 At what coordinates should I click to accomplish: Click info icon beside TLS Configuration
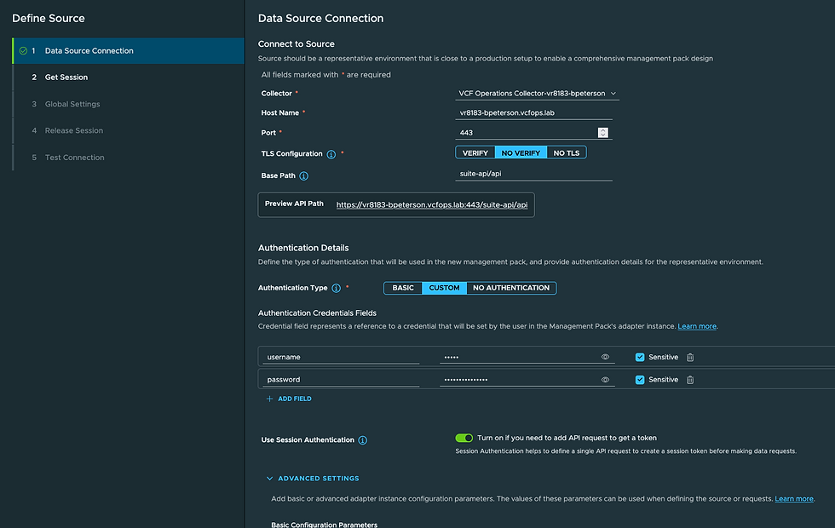click(x=331, y=154)
